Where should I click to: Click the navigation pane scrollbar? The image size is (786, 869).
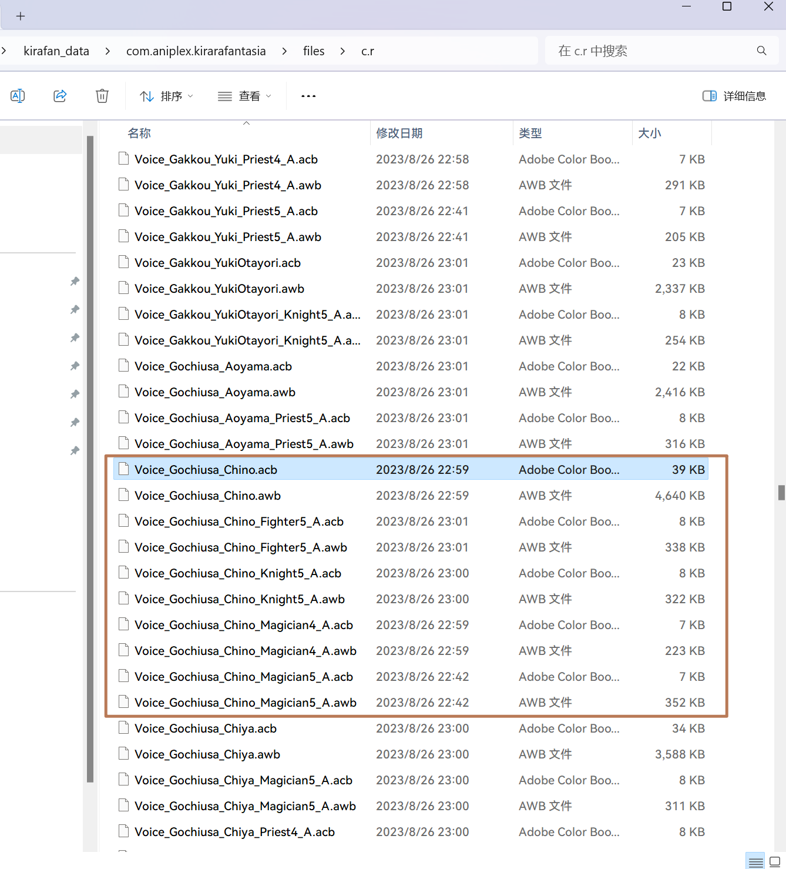point(90,459)
